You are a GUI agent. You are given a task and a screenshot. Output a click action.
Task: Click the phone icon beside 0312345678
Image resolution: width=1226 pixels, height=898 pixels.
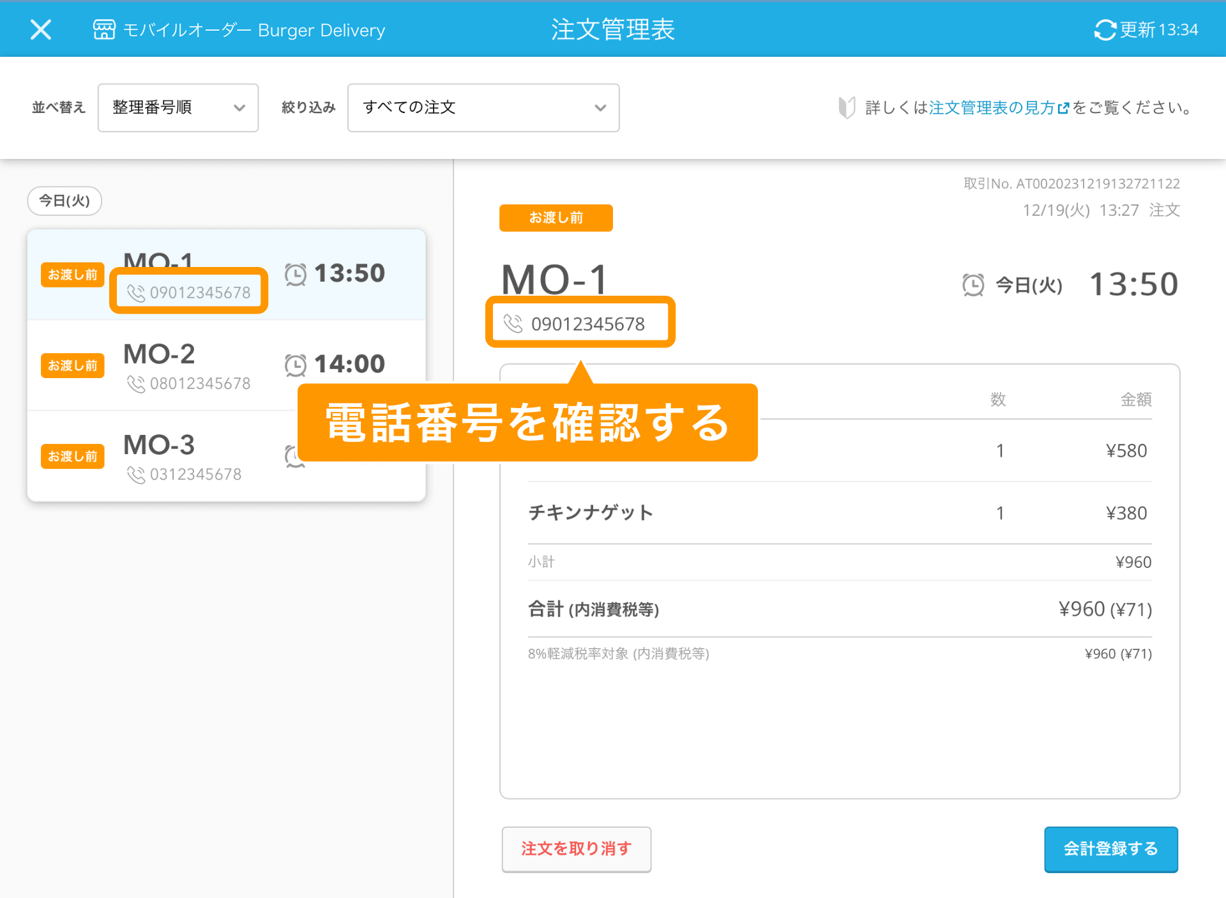(136, 475)
